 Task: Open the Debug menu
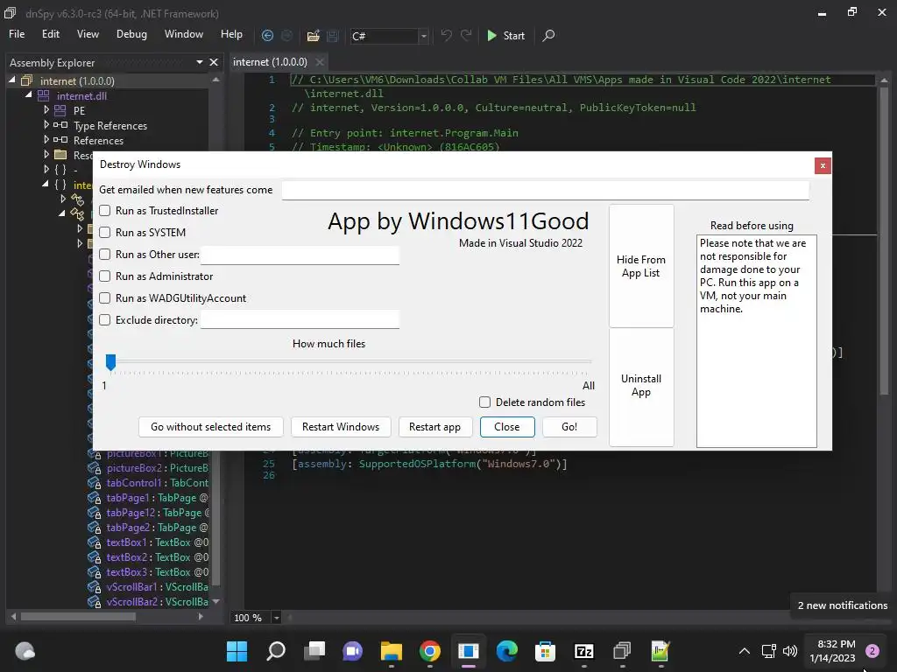(x=131, y=34)
